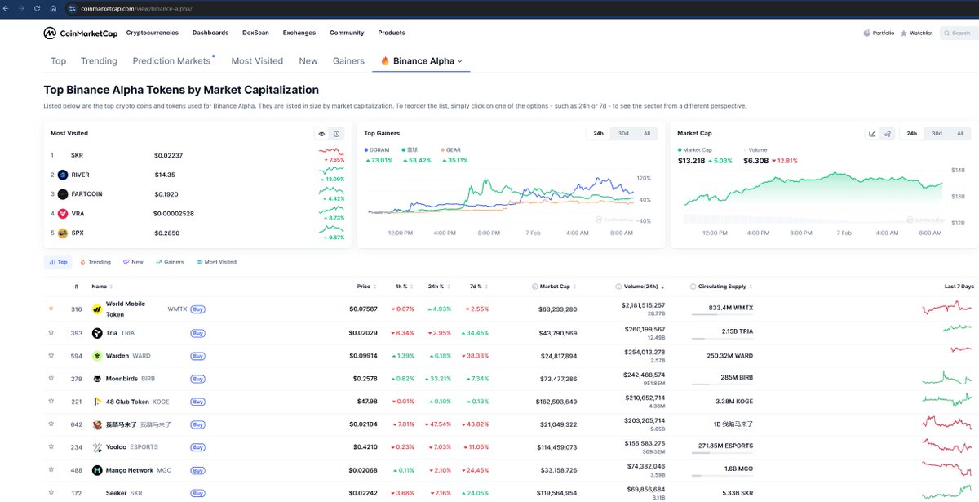979x502 pixels.
Task: Filter list by New chip
Action: pos(132,262)
